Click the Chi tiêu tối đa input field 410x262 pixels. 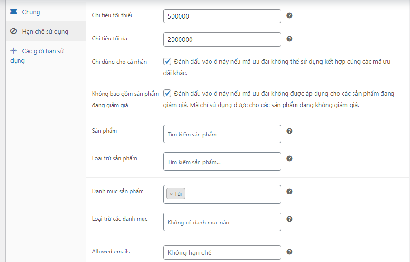[222, 39]
